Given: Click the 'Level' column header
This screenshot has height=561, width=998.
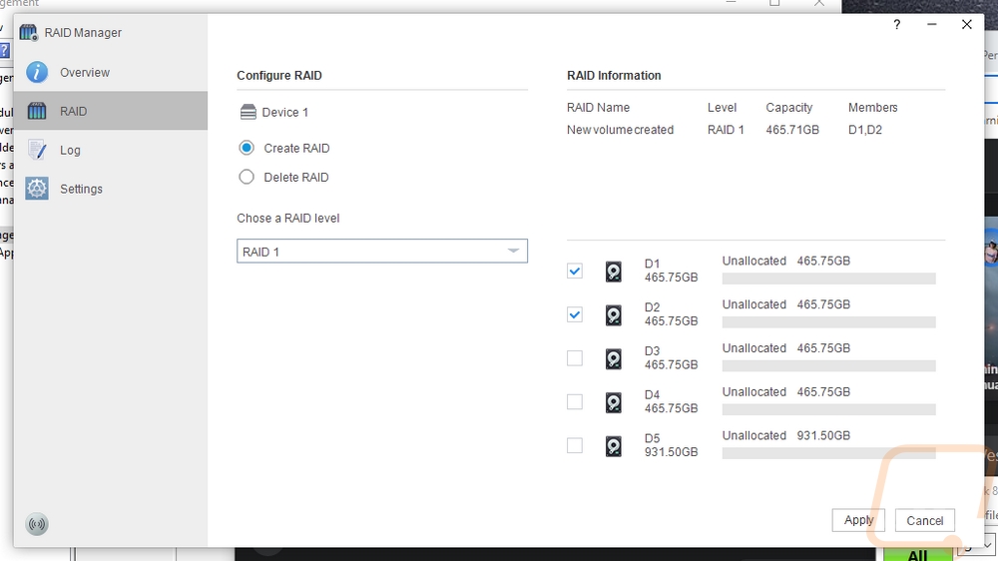Looking at the screenshot, I should tap(722, 108).
